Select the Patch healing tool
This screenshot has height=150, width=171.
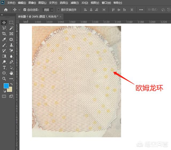tap(11, 39)
